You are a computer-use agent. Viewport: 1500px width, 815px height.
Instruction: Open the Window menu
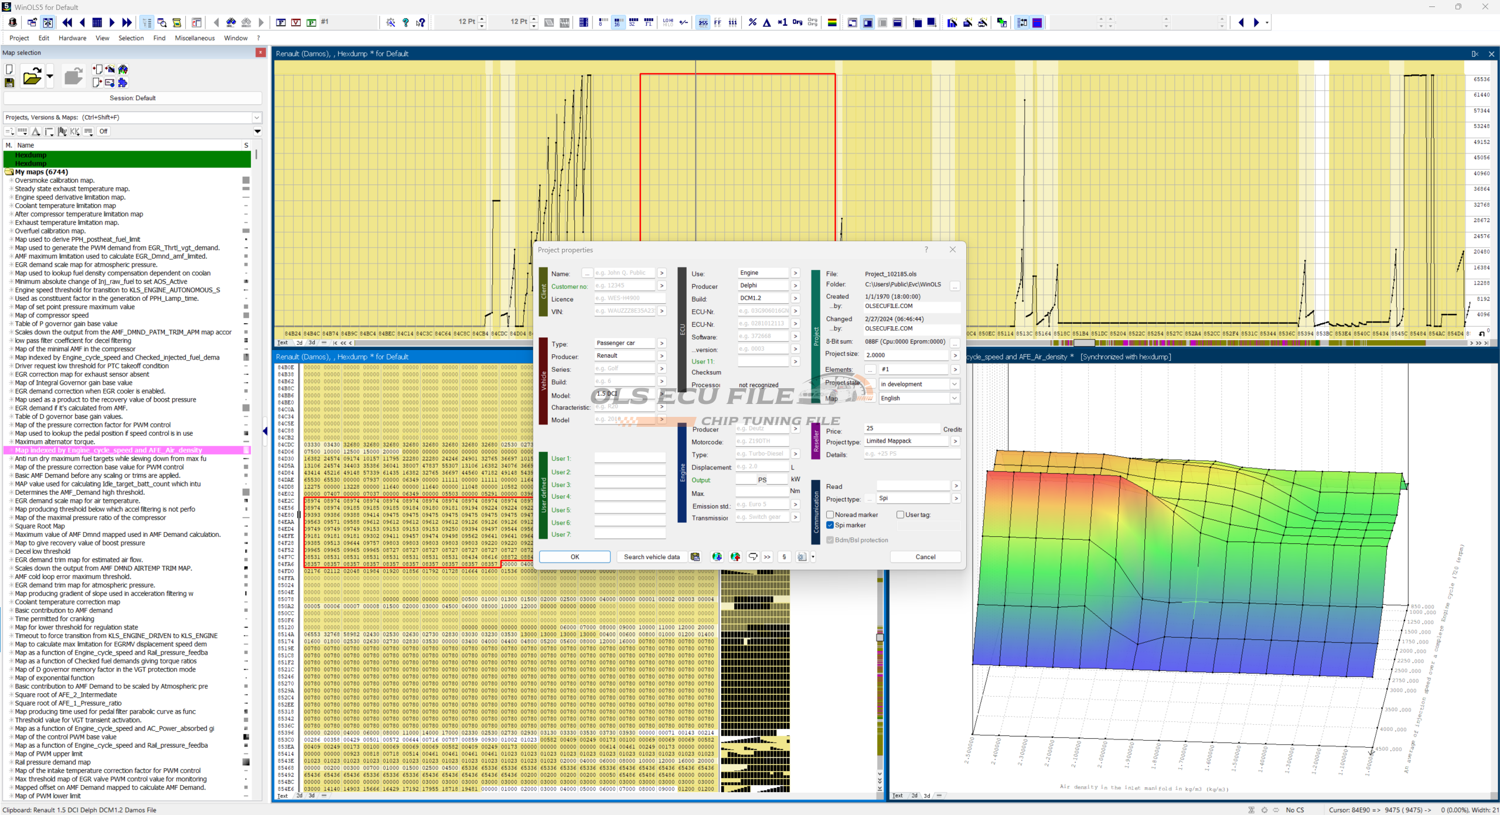pos(236,38)
